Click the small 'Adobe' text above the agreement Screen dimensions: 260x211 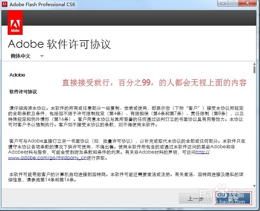coord(17,75)
